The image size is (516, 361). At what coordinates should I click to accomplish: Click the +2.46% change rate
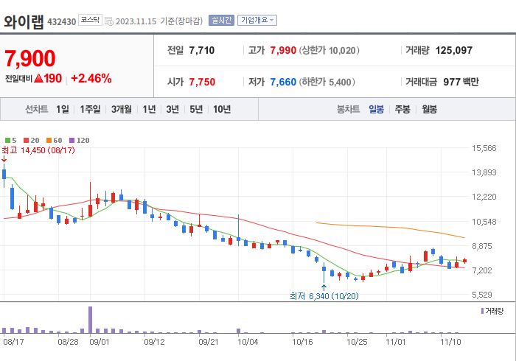pos(91,79)
